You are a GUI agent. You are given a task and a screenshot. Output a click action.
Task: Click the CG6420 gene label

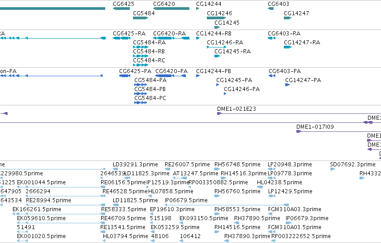[164, 4]
